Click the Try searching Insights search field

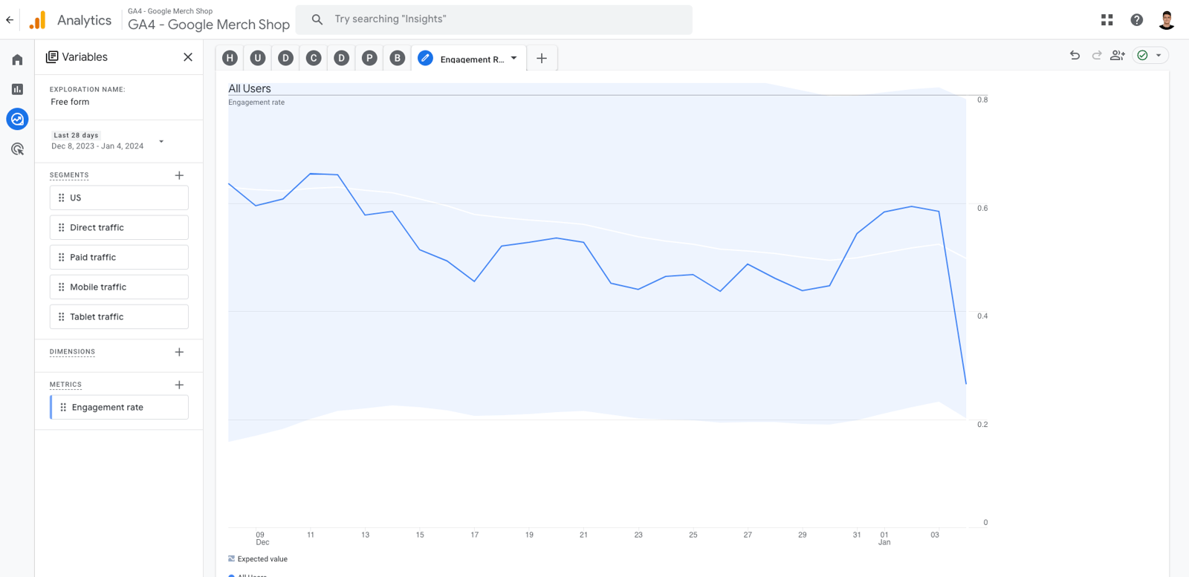click(494, 19)
